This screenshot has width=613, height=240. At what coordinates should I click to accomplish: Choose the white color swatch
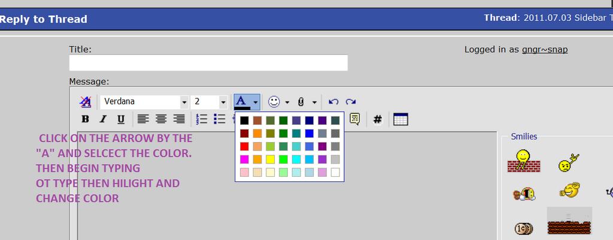click(x=335, y=173)
